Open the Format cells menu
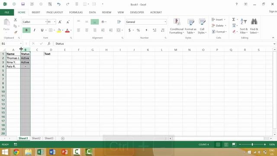 pos(219,32)
